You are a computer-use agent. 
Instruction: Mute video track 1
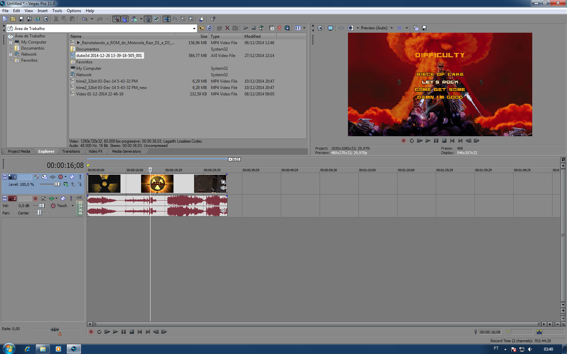tap(72, 177)
